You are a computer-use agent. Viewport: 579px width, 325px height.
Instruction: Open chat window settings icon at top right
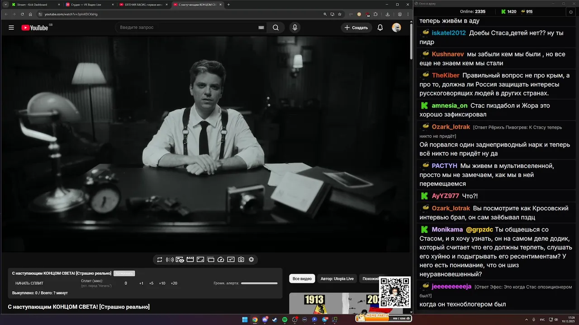(x=570, y=12)
